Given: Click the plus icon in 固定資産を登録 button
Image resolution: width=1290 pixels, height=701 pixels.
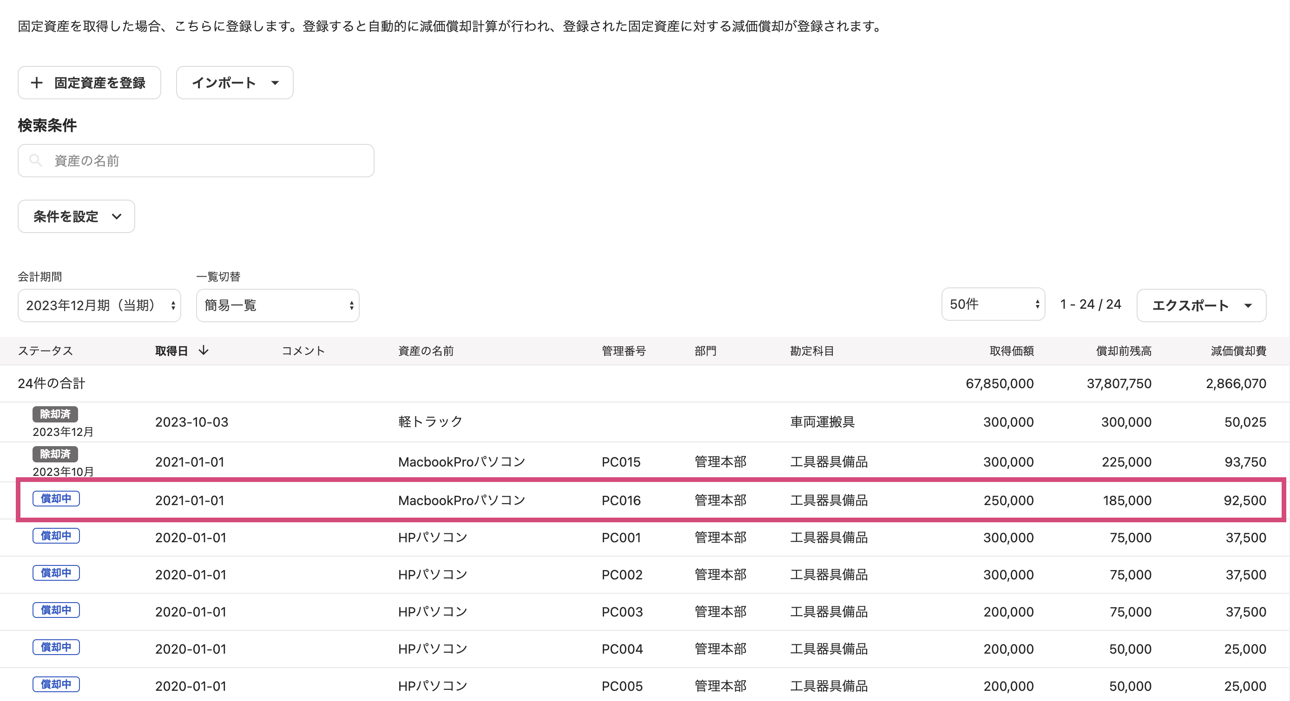Looking at the screenshot, I should [37, 83].
